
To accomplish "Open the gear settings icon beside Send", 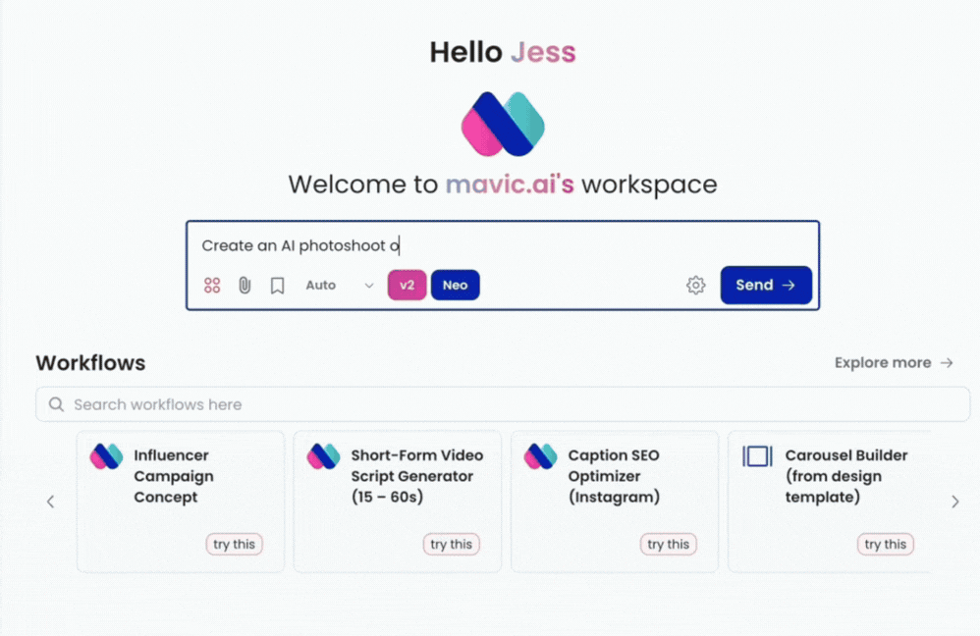I will tap(695, 286).
